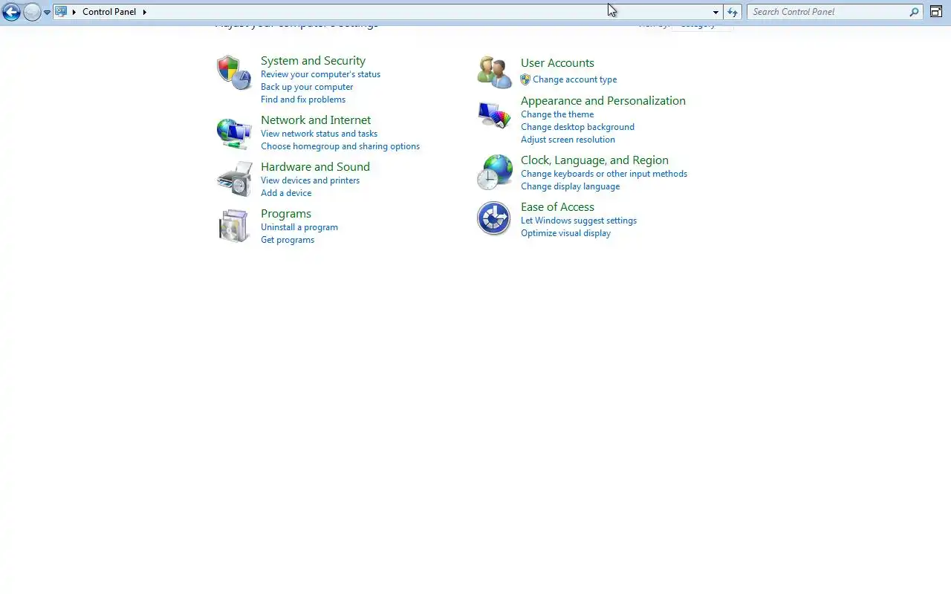Screen dimensions: 951x594
Task: Click Back up your computer
Action: [x=307, y=87]
